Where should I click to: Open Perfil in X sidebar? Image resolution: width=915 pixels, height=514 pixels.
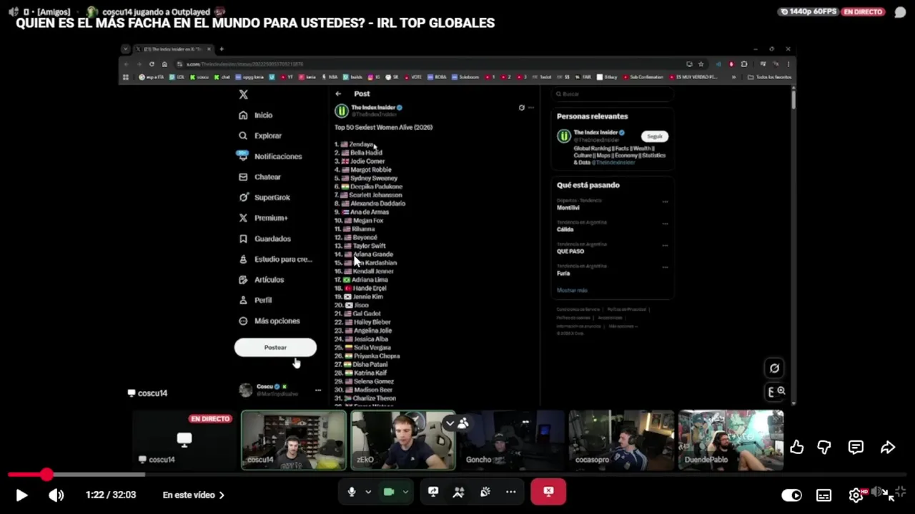[255, 301]
